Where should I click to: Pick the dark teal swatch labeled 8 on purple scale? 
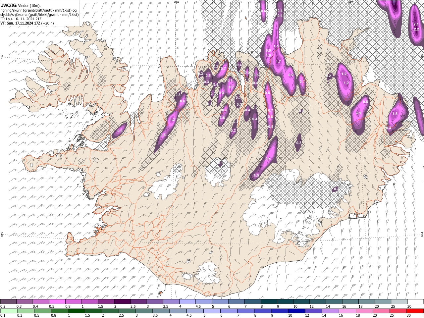[269, 302]
